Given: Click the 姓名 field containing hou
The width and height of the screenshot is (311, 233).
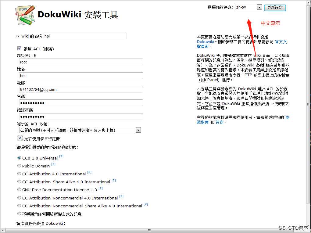Looking at the screenshot, I should coord(81,76).
